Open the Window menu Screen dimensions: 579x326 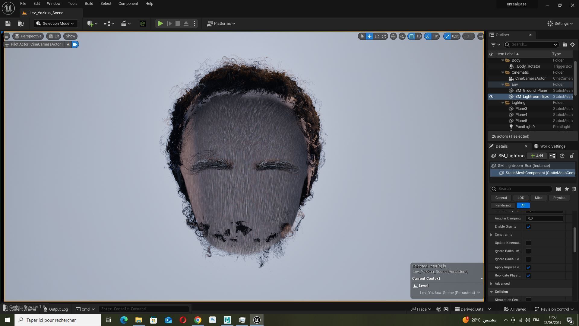coord(54,4)
